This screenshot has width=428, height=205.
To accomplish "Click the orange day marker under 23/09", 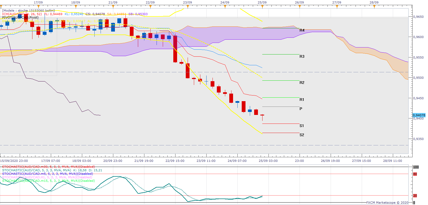I will coord(188,7).
